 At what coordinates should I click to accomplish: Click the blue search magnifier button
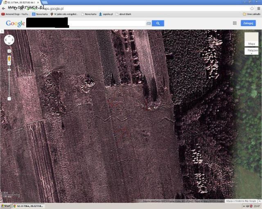[158, 23]
